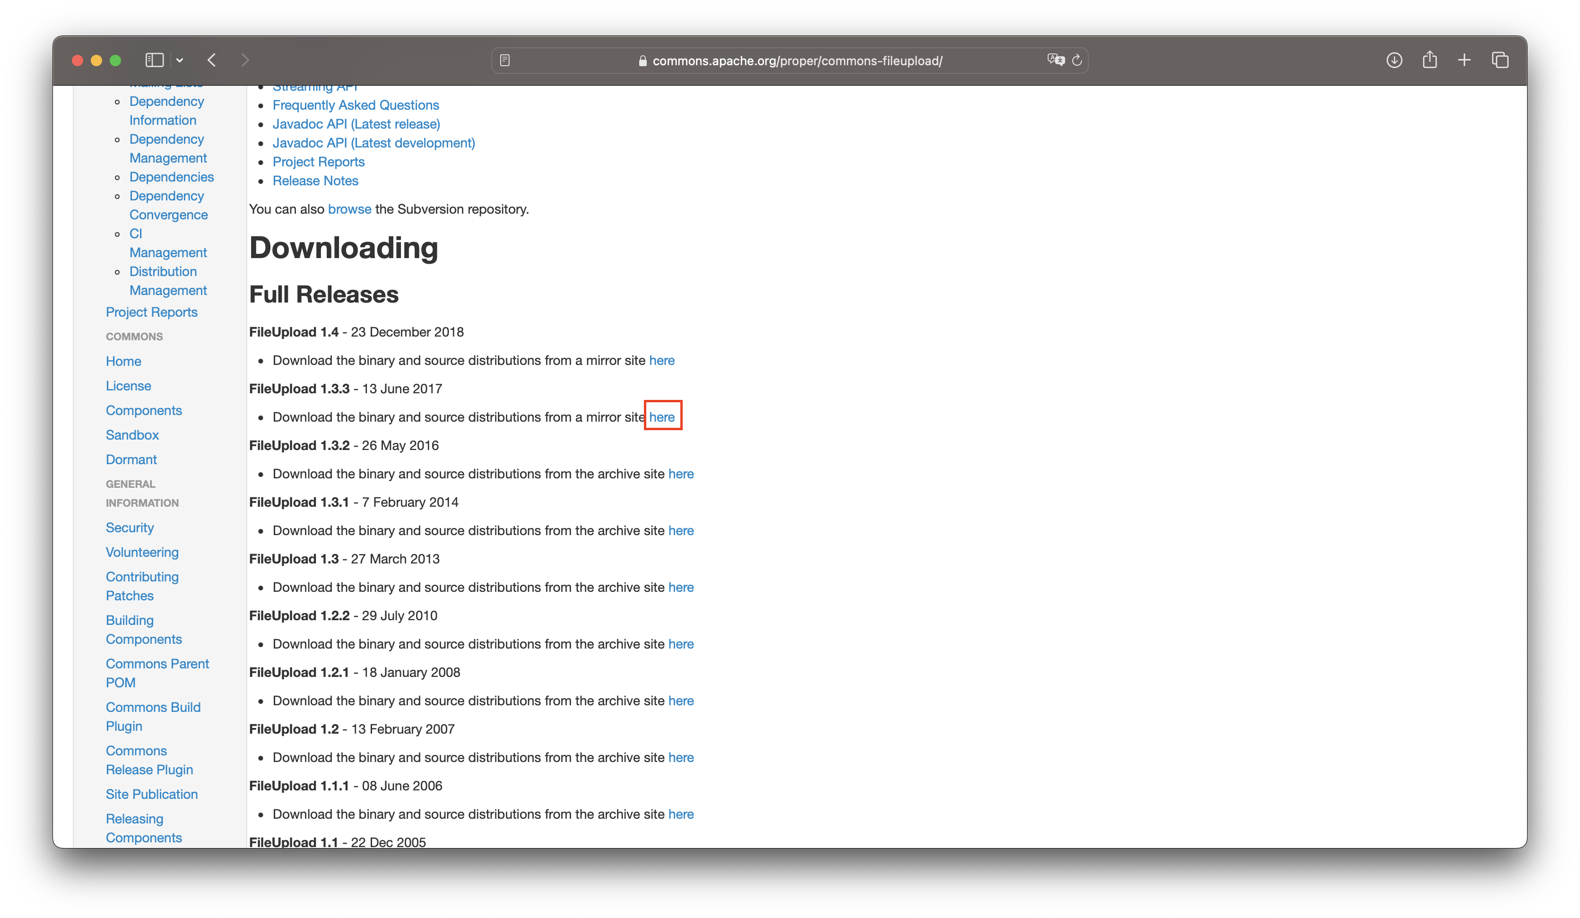
Task: Open Sandbox sidebar link
Action: (131, 435)
